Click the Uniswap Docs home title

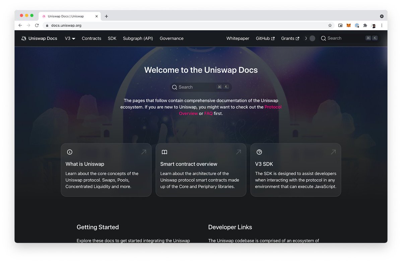point(43,39)
